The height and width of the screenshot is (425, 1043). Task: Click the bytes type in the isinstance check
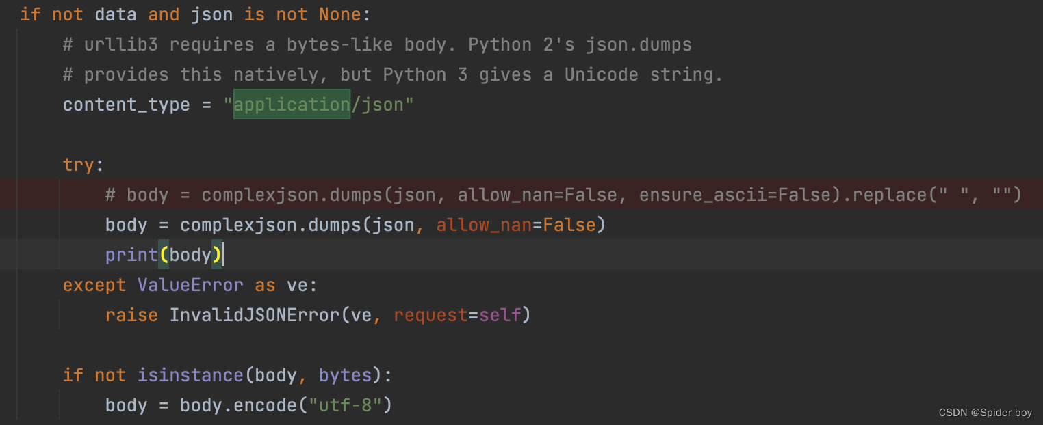[x=345, y=375]
